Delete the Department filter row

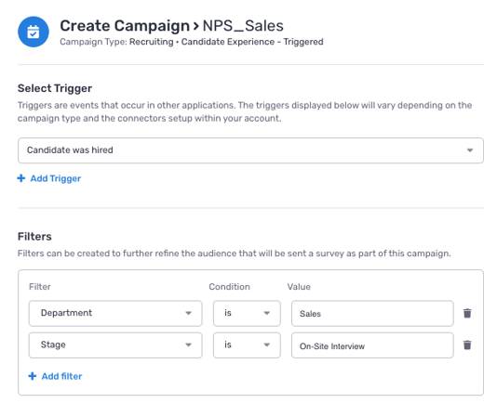click(467, 313)
